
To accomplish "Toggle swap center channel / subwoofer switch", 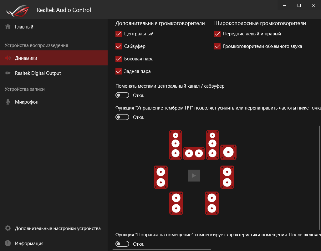I will (x=122, y=95).
